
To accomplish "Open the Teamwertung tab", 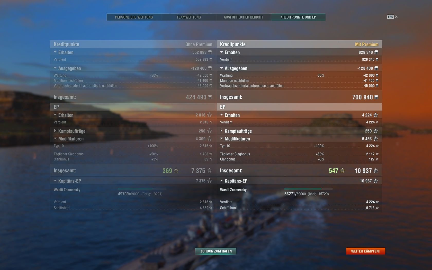I will click(x=189, y=17).
